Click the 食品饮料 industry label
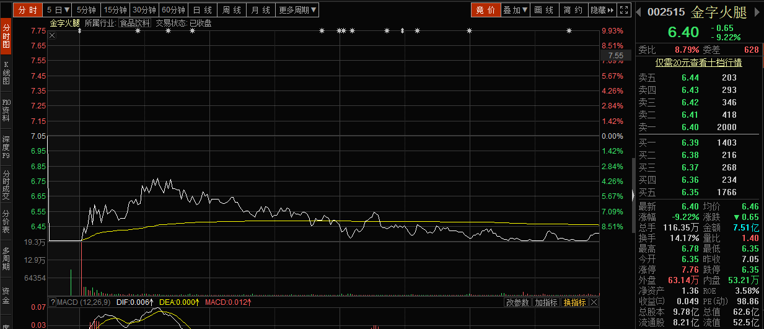Image resolution: width=764 pixels, height=329 pixels. tap(135, 23)
